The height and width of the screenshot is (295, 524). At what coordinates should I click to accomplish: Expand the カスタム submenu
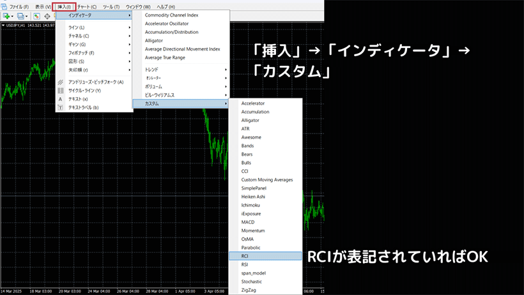(181, 103)
